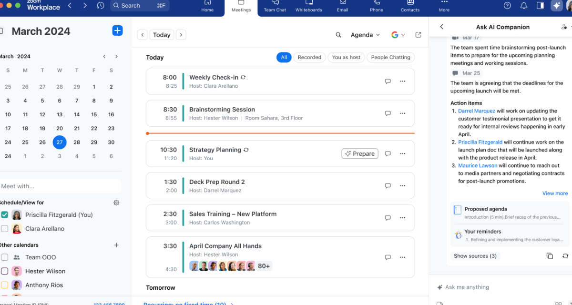572x305 pixels.
Task: Select the All meetings filter
Action: click(284, 57)
